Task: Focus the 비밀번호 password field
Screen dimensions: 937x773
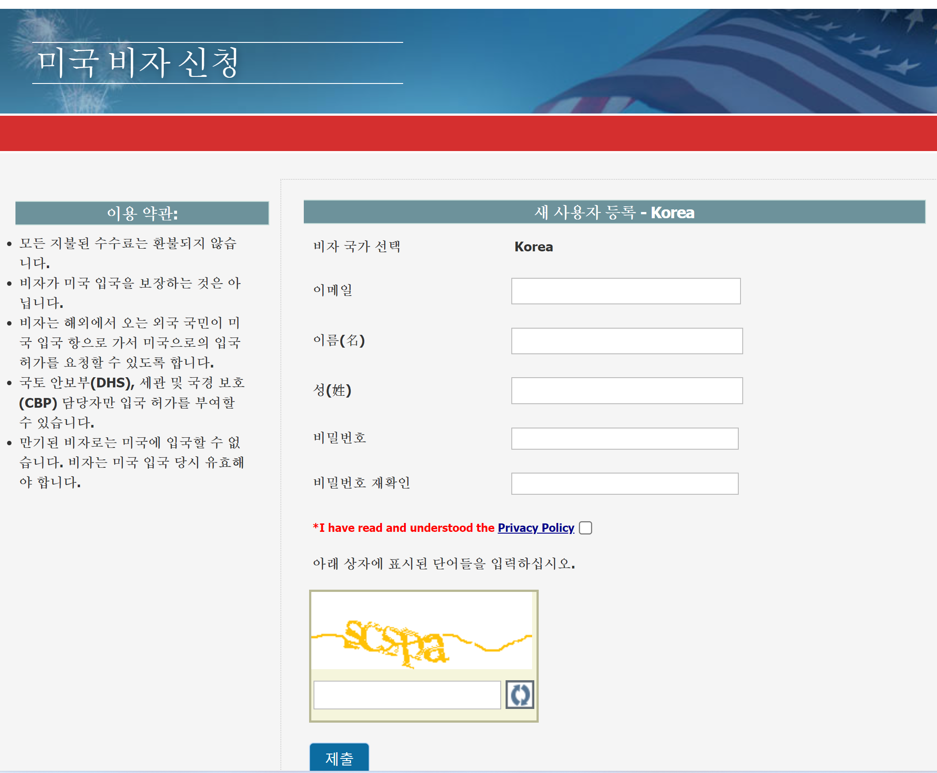Action: [x=624, y=439]
